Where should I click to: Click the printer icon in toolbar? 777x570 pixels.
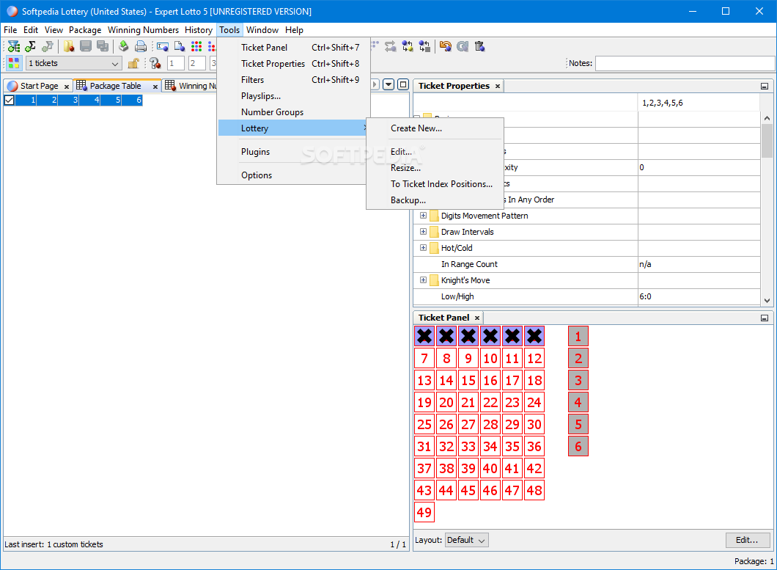pyautogui.click(x=141, y=47)
